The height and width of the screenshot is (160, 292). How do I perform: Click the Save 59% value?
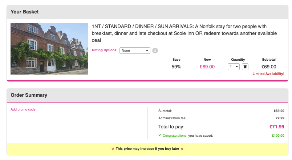click(x=177, y=67)
